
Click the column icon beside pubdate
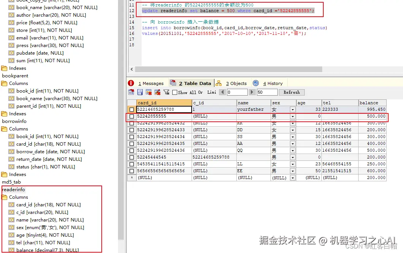11,53
